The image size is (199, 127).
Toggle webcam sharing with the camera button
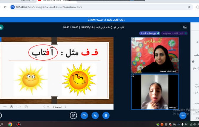tap(84, 115)
